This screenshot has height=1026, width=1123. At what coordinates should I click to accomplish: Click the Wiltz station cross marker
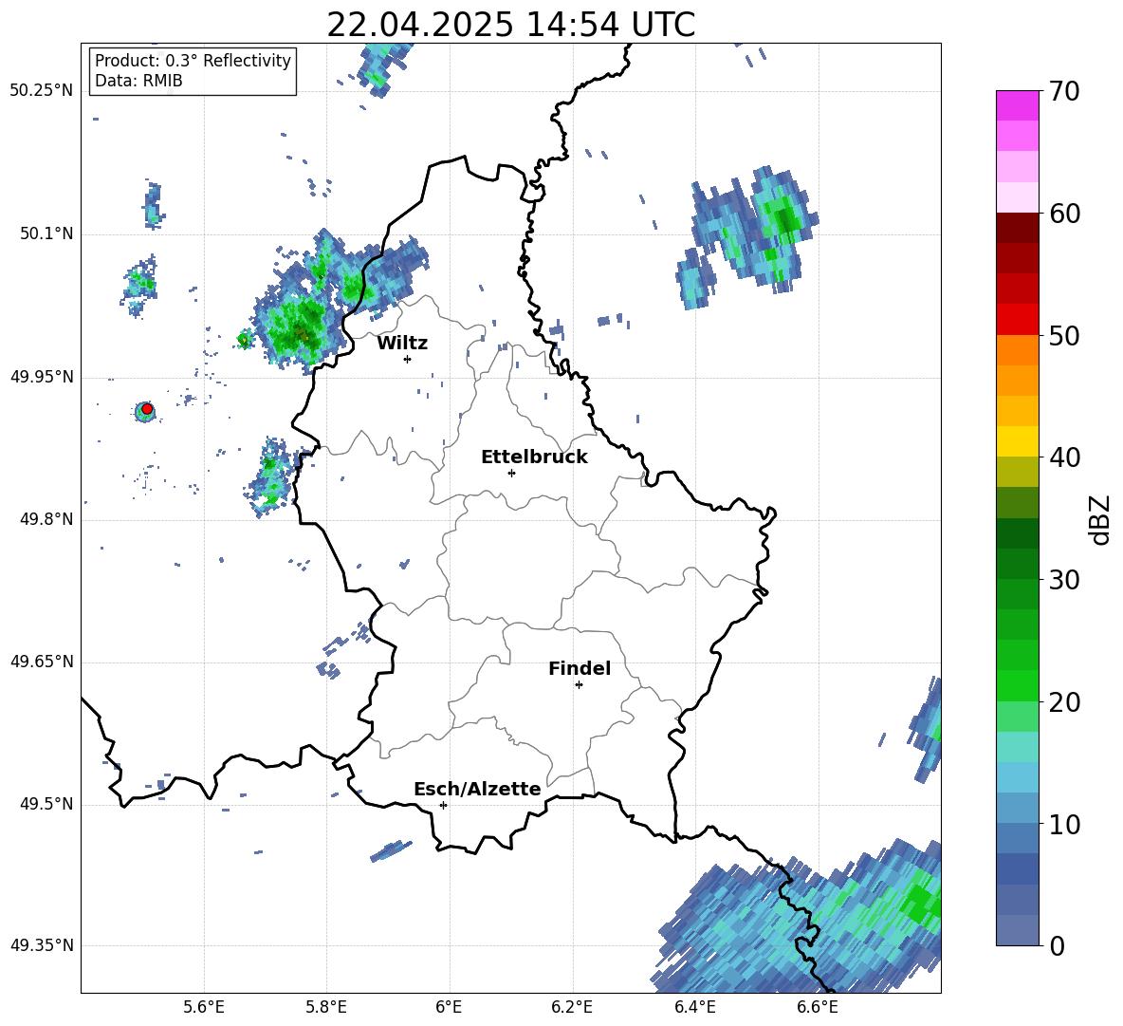point(408,359)
